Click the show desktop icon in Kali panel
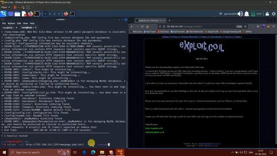 (10, 14)
